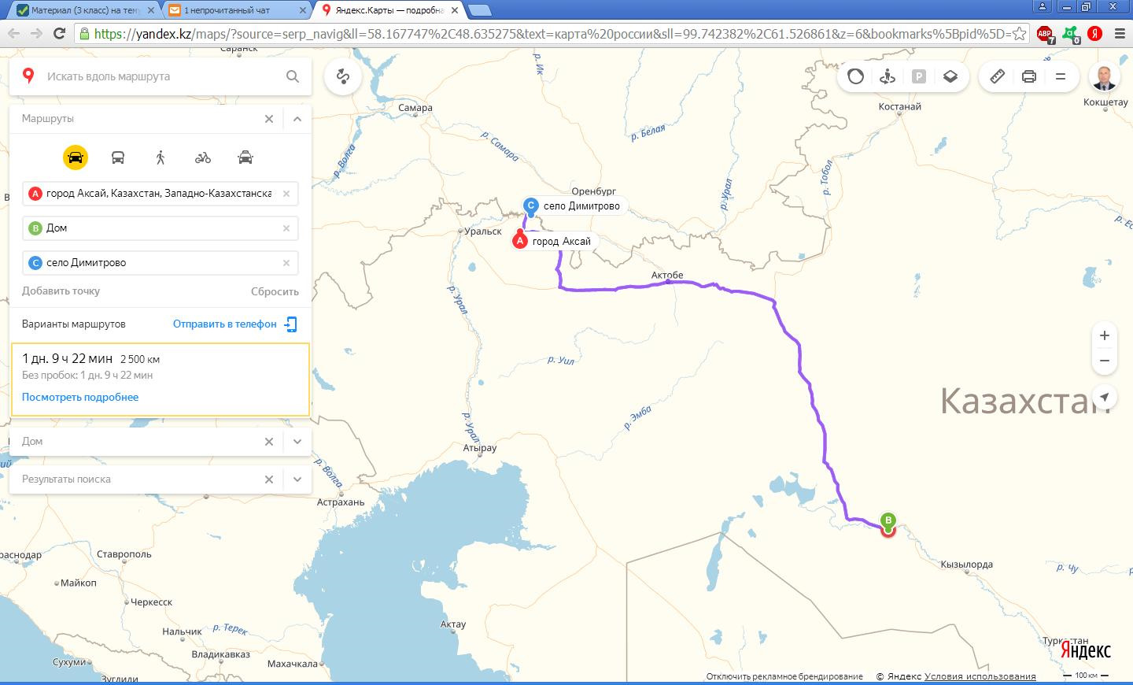Click route marker C село Димитрово
1133x685 pixels.
pos(531,206)
